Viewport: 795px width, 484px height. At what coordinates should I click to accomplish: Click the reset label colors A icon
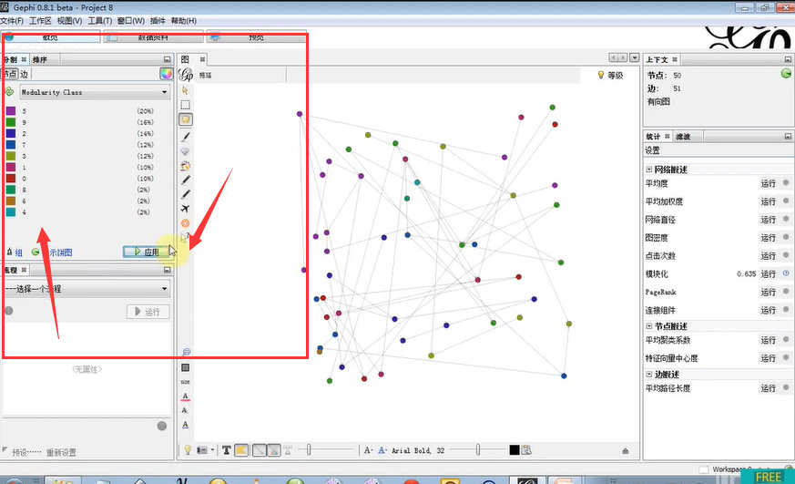tap(185, 396)
